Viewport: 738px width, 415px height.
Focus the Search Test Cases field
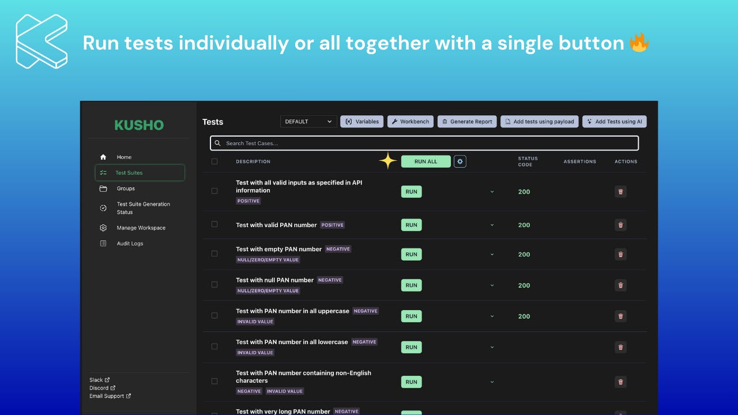point(424,143)
